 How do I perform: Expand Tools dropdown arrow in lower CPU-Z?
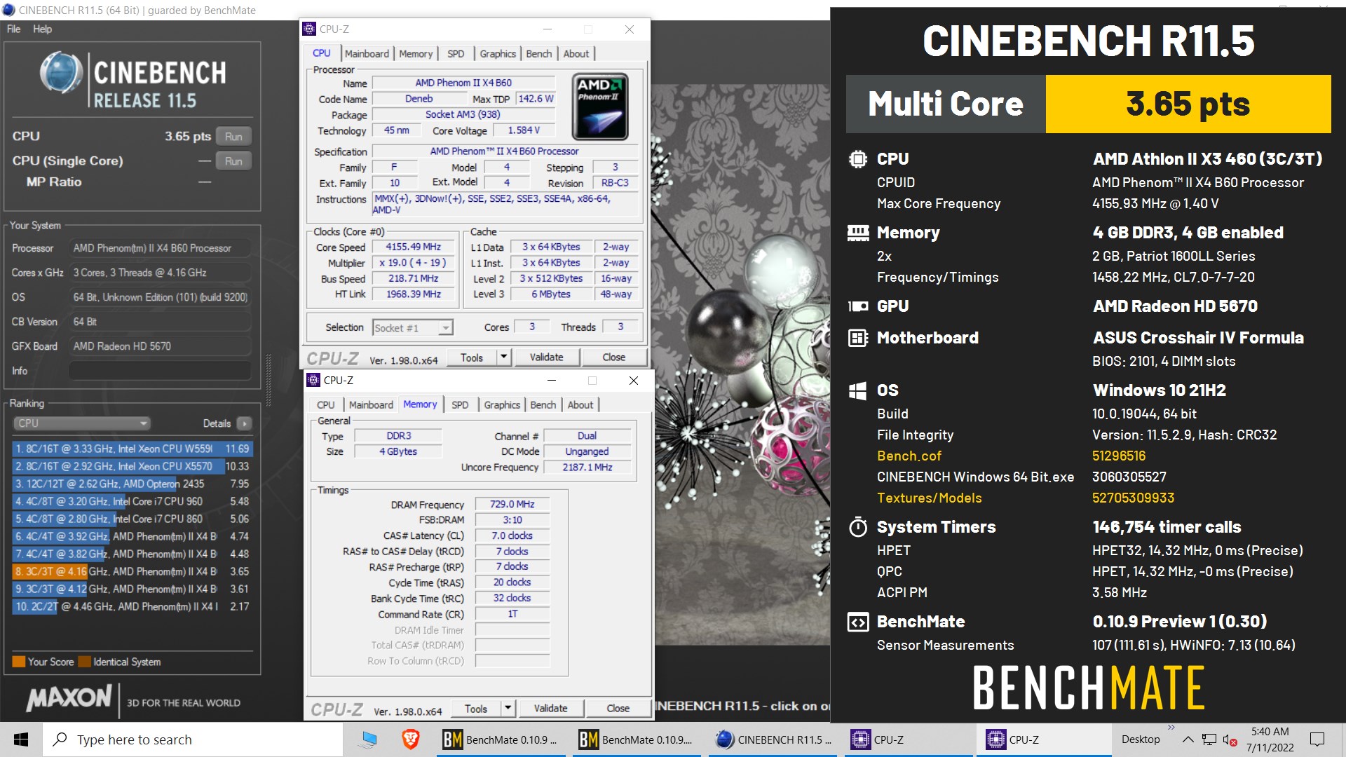point(508,709)
